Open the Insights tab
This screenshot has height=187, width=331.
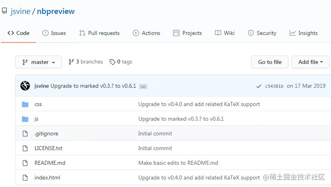303,33
